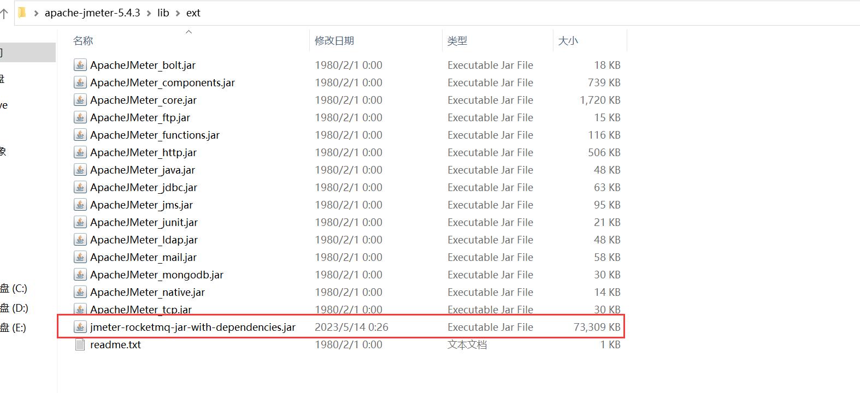Click the ApacheJMeter_java.jar file icon

(x=80, y=170)
